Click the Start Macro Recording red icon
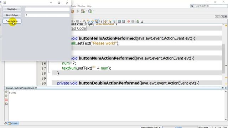The width and height of the screenshot is (228, 128). tap(129, 21)
